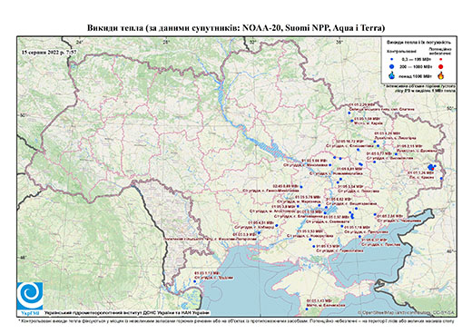Screen dimensions: 472x334
Task: Click the blue marker in southern Odesa region
Action: (195, 281)
